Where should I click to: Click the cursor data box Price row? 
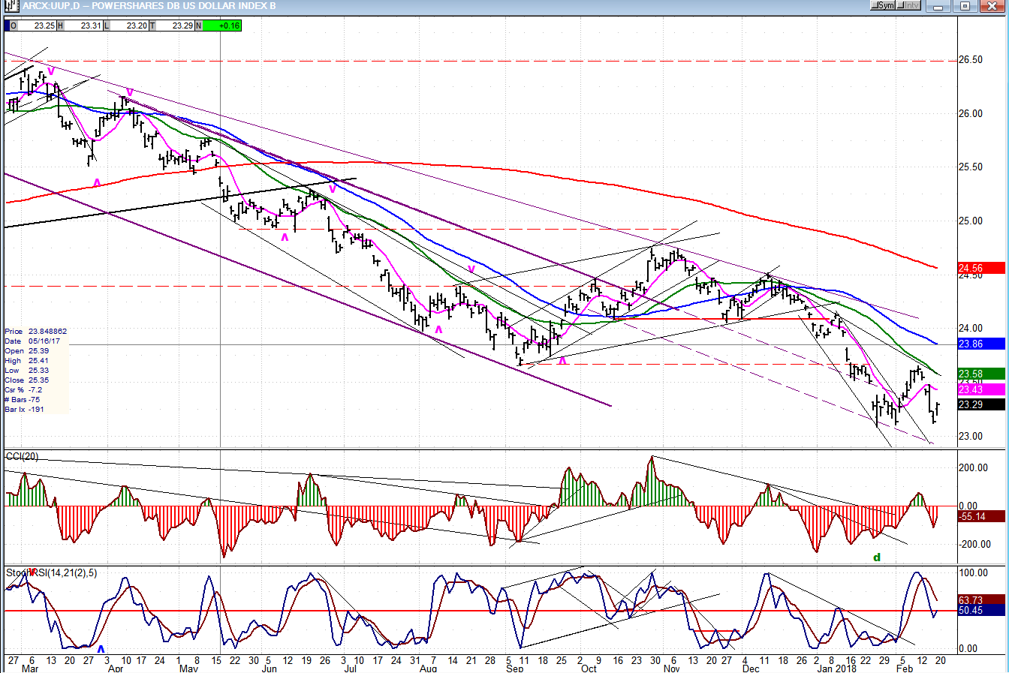[x=36, y=332]
